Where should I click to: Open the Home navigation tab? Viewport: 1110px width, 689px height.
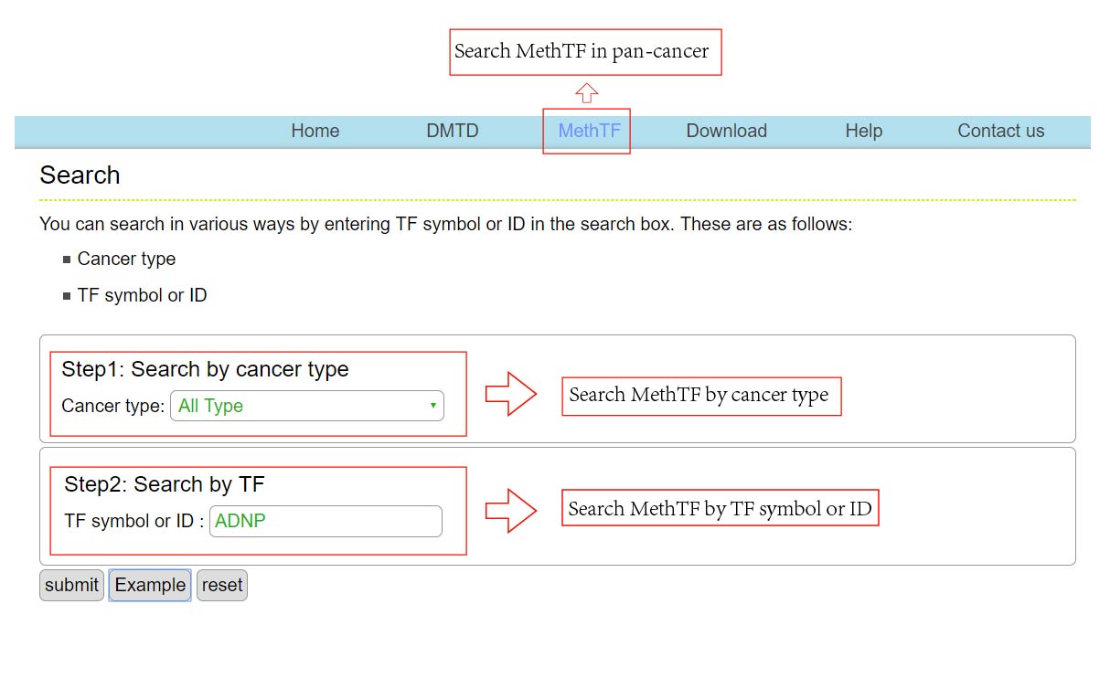(315, 131)
